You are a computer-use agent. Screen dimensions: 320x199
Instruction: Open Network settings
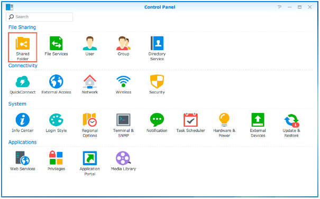tap(90, 84)
